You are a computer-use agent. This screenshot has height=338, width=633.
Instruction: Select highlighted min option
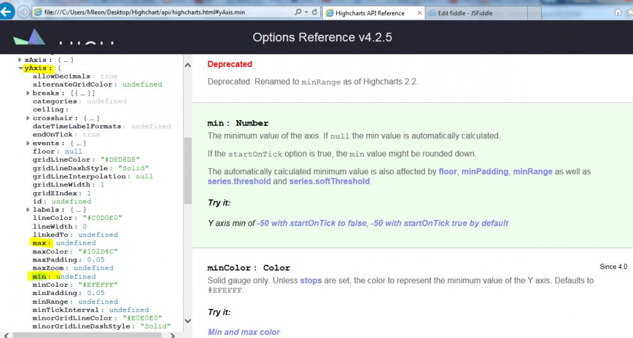tap(39, 276)
